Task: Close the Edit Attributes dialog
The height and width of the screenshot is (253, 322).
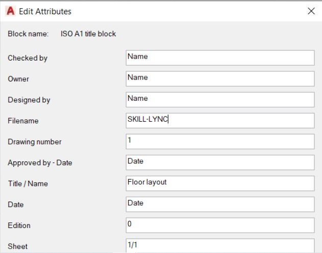Action: point(311,11)
